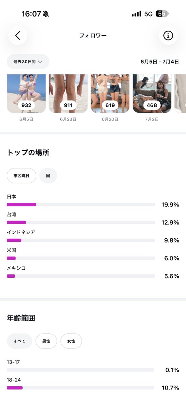Viewport: 186px width, 404px height.
Task: Open the July 2 post thumbnail with 468
Action: [x=152, y=94]
